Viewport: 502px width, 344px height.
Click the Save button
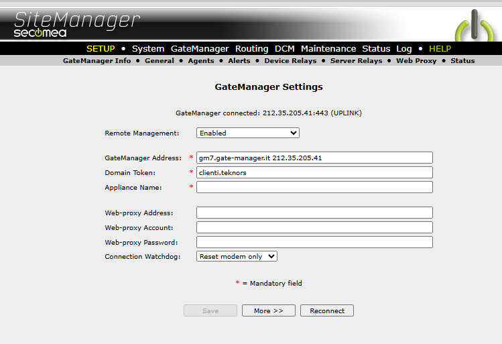point(210,310)
